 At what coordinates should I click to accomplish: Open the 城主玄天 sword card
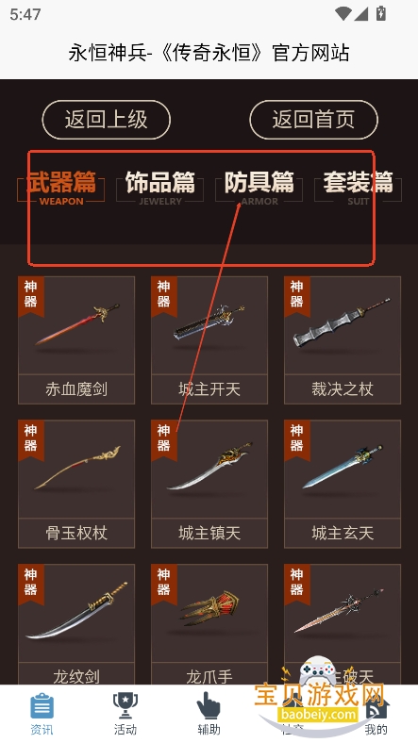[x=343, y=484]
